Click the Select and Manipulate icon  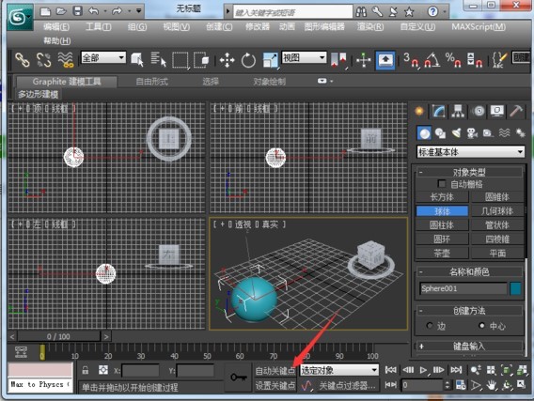[364, 60]
